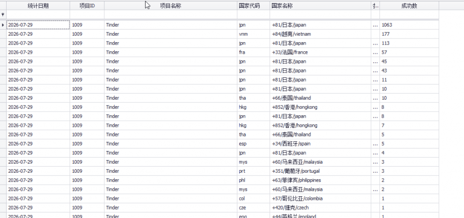Select the 177 success count cell
The height and width of the screenshot is (218, 464).
point(409,34)
